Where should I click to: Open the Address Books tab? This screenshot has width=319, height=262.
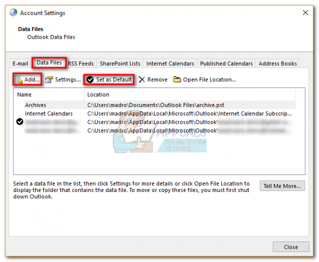pos(278,64)
